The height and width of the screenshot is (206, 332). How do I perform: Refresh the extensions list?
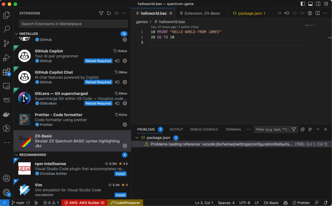click(109, 13)
